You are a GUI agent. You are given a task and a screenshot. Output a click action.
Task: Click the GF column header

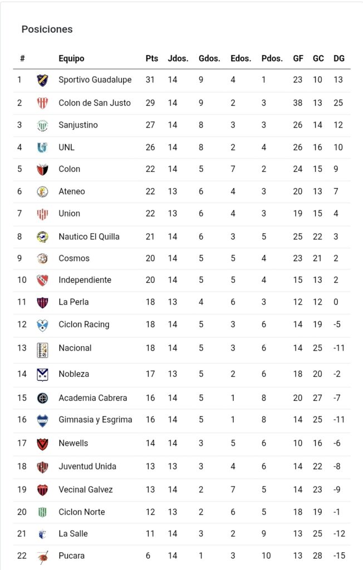click(298, 58)
